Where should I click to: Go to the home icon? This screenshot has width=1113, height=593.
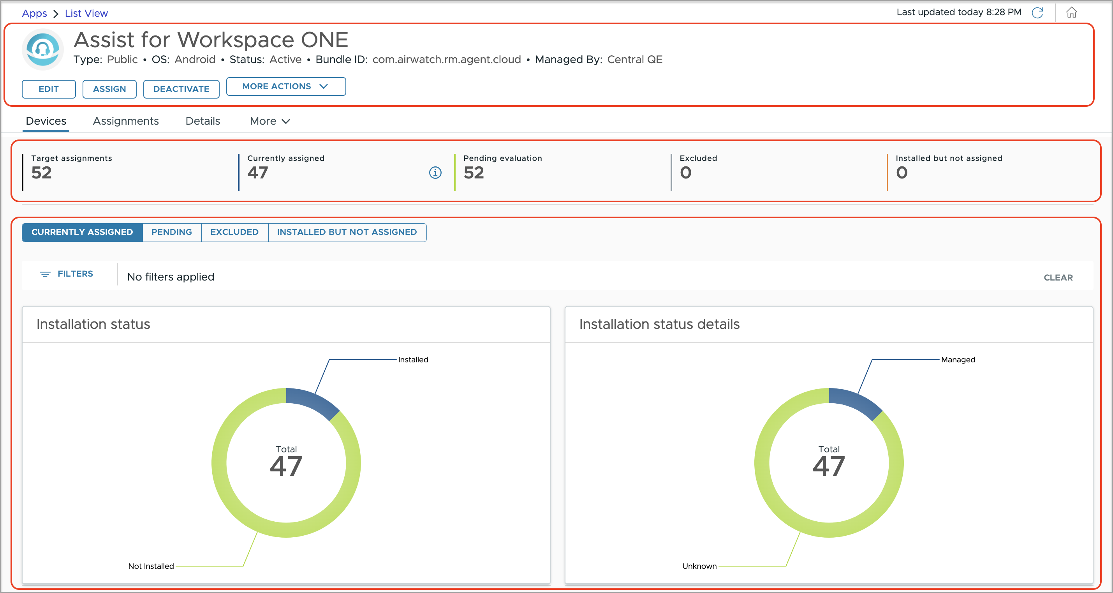[1071, 12]
